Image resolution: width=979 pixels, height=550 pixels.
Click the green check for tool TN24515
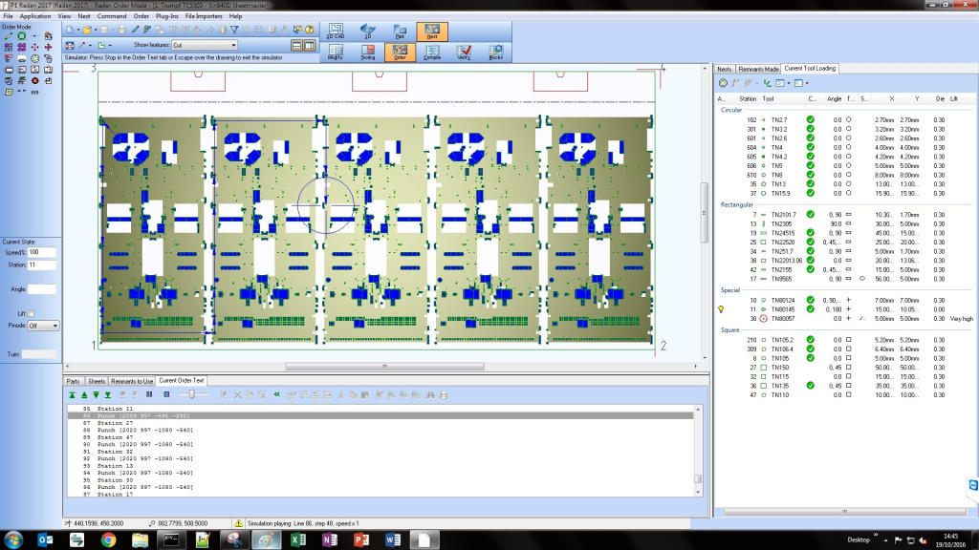pyautogui.click(x=810, y=233)
